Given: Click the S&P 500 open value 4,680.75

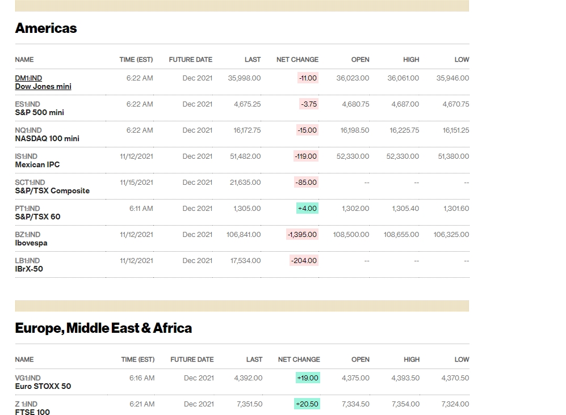Looking at the screenshot, I should point(355,104).
